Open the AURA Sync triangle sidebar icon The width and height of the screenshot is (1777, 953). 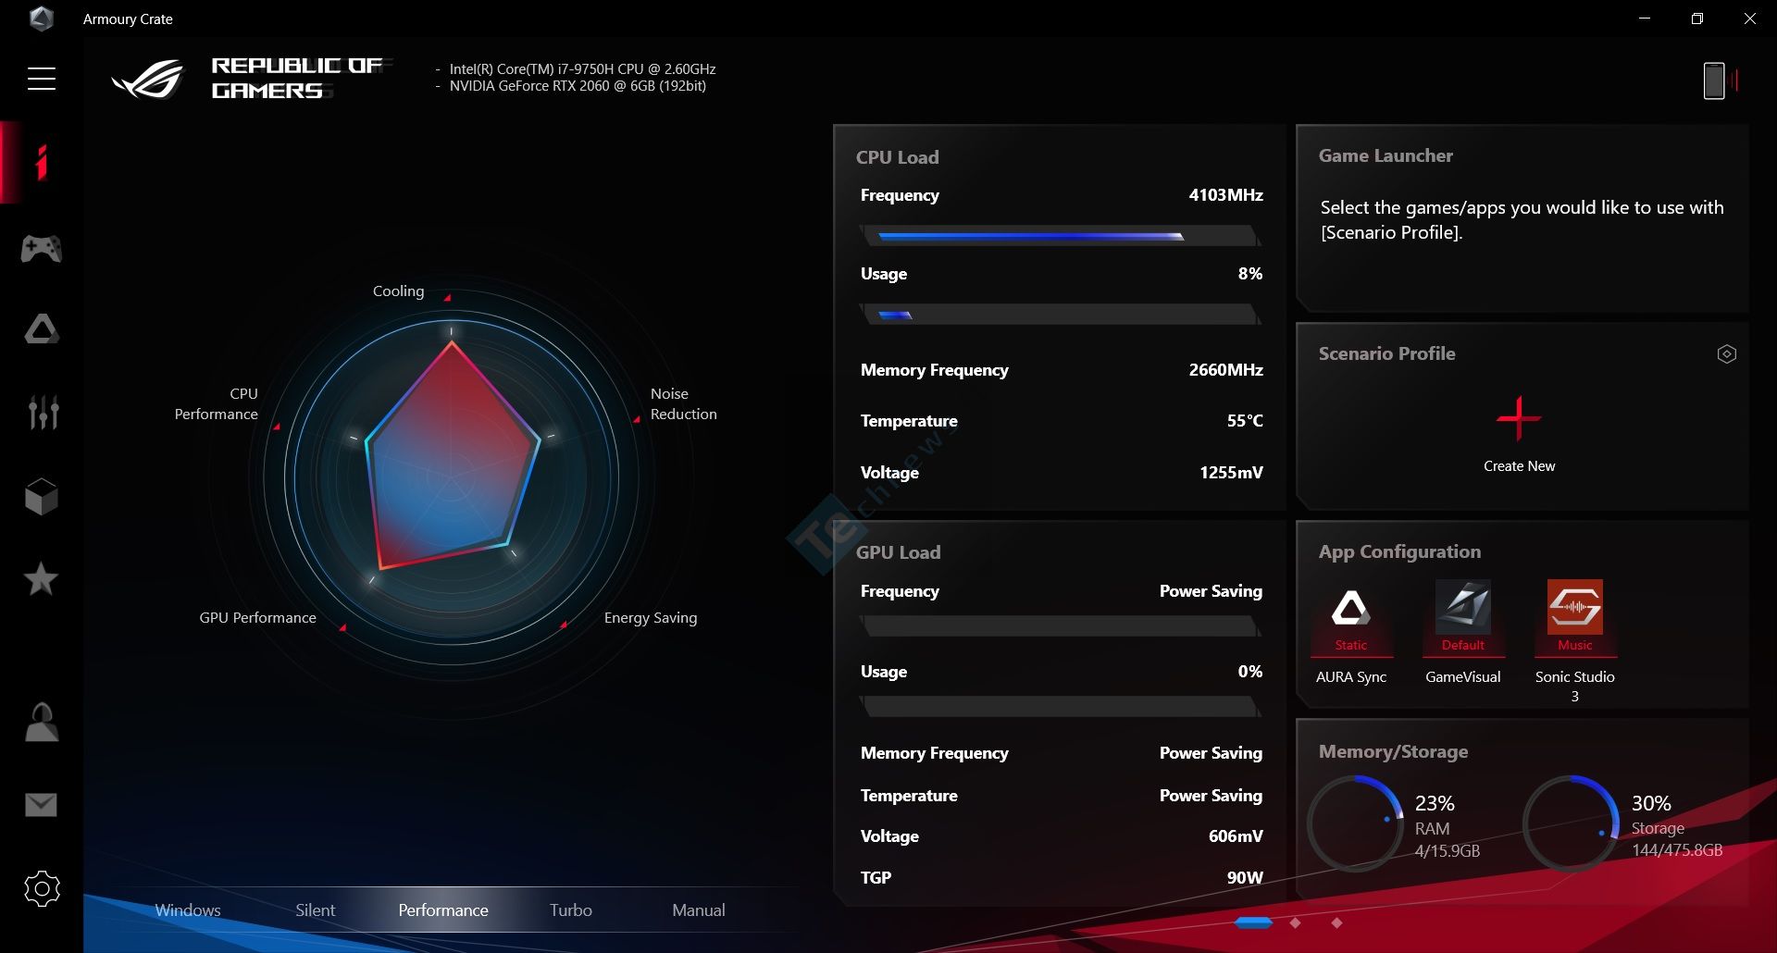pyautogui.click(x=42, y=329)
